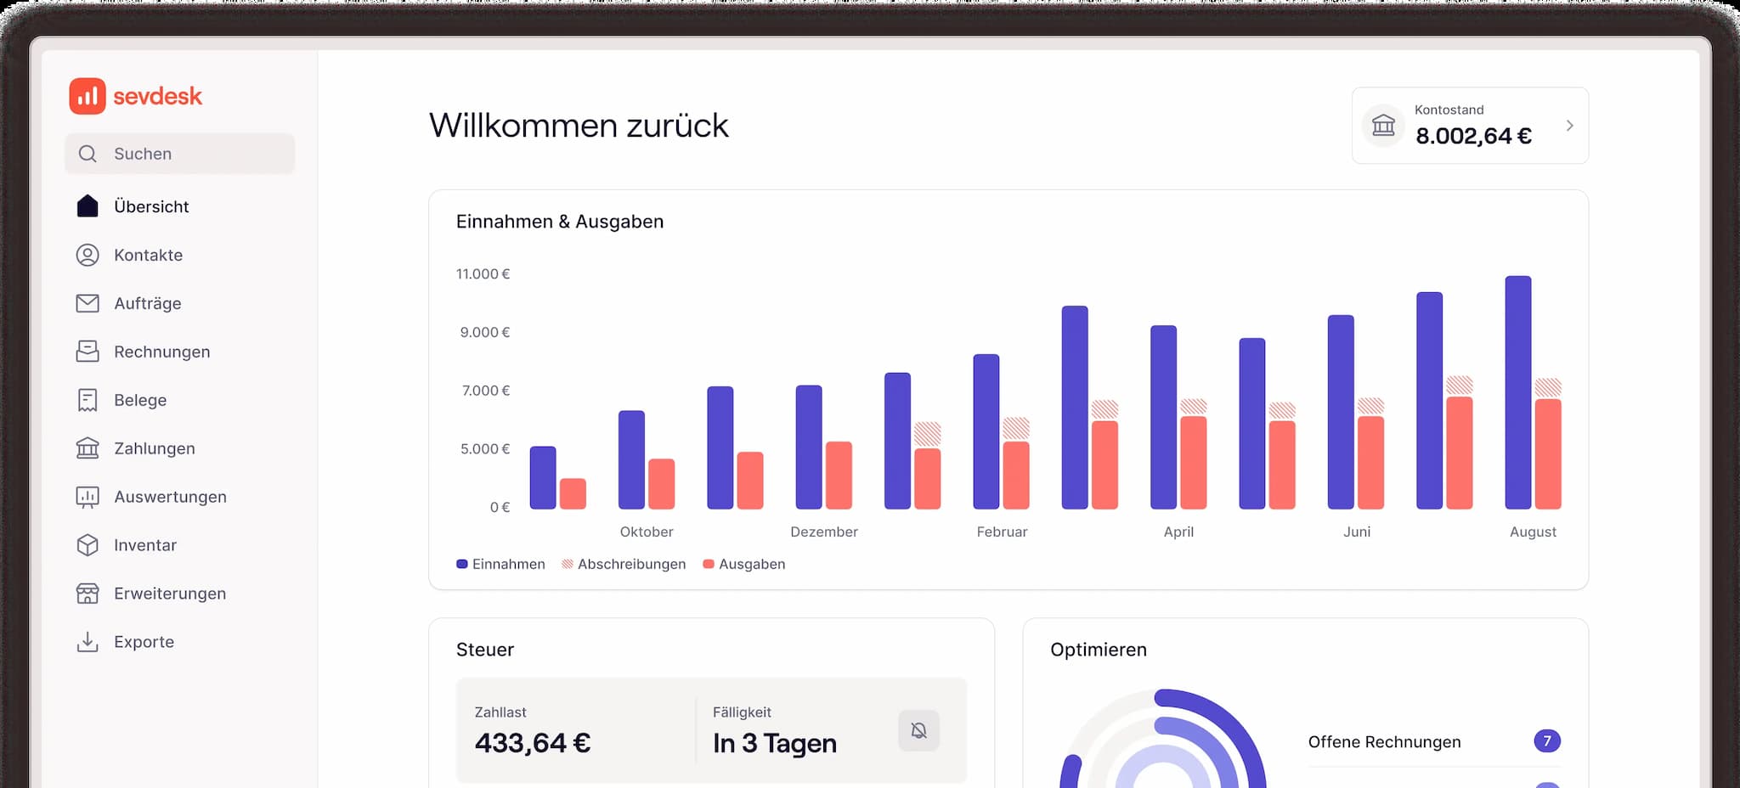Screen dimensions: 1740x788
Task: Click the Belege receipt icon
Action: (88, 400)
